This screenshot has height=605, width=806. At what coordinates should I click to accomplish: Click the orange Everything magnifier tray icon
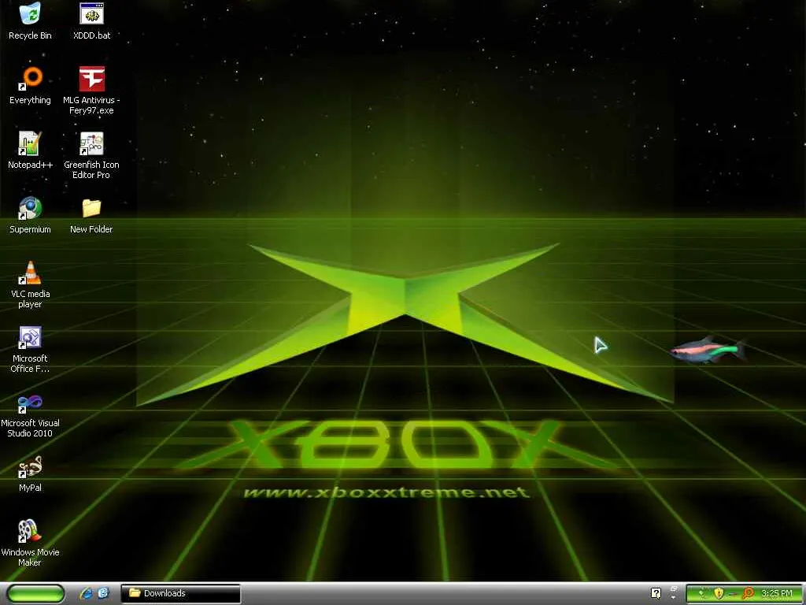[748, 594]
